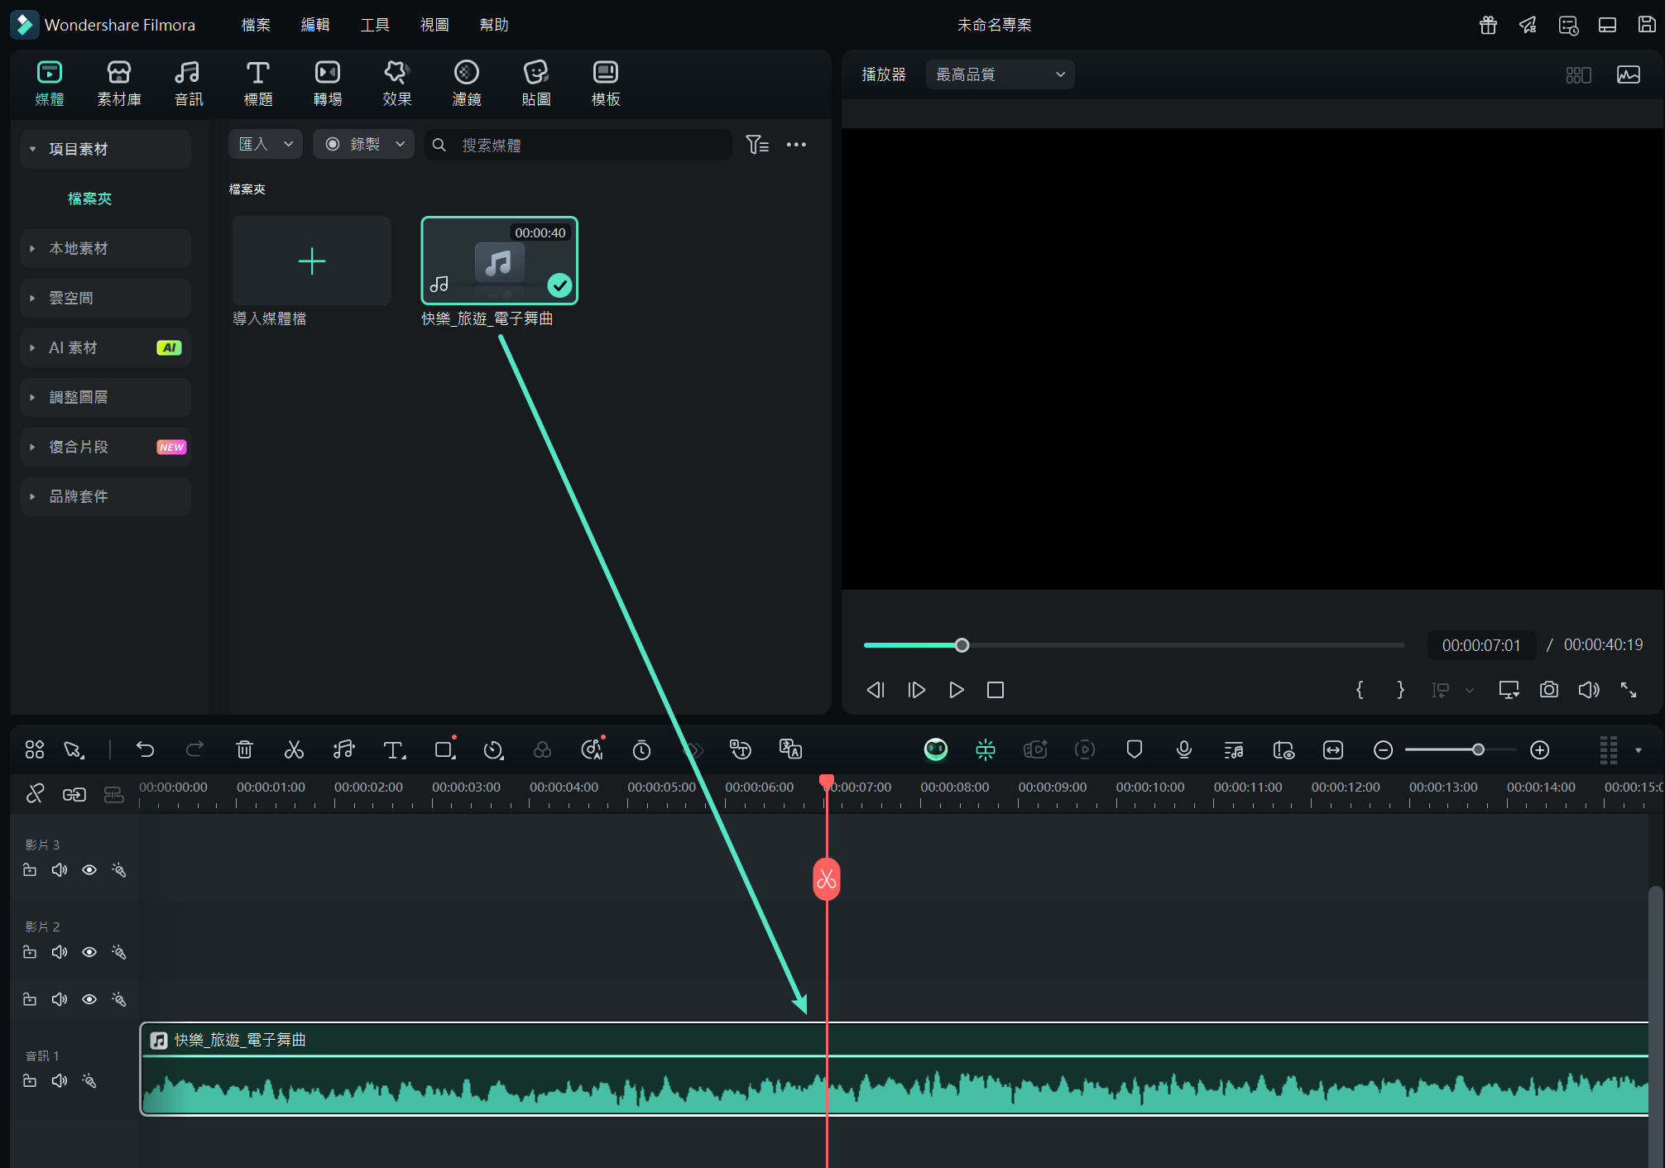Click the save project icon
Screen dimensions: 1665x1168
coord(1647,25)
